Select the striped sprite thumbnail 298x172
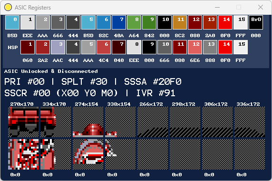The image size is (272, 181). [185, 122]
